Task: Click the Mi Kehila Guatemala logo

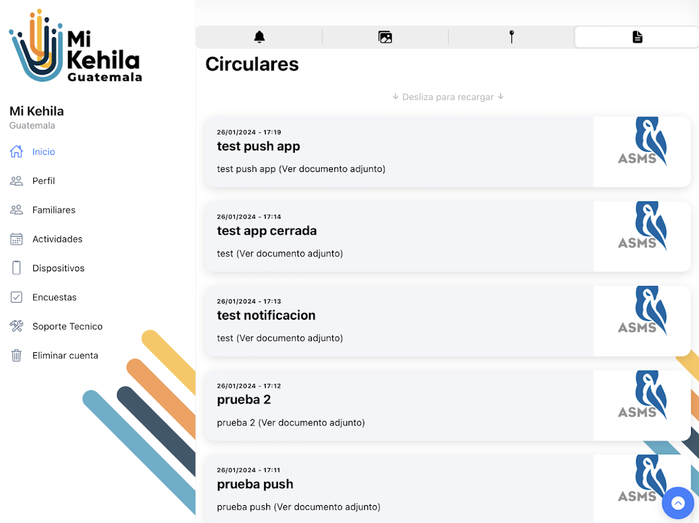Action: click(75, 46)
